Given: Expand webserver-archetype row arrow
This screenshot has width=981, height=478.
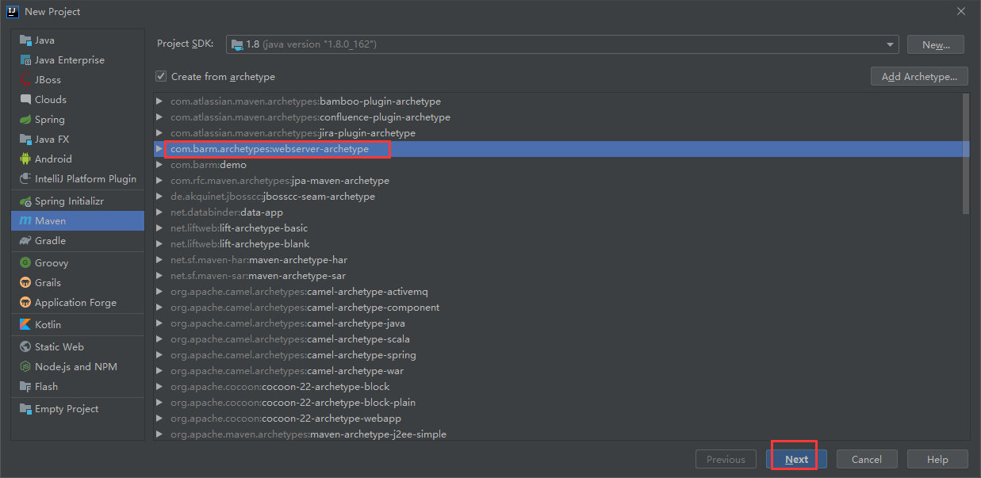Looking at the screenshot, I should [159, 149].
